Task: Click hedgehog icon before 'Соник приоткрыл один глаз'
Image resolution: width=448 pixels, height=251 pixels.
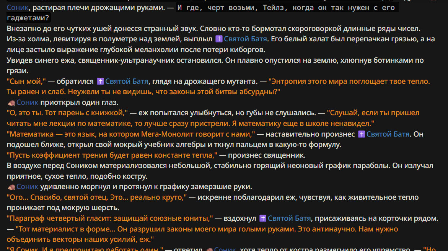Action: coord(11,103)
